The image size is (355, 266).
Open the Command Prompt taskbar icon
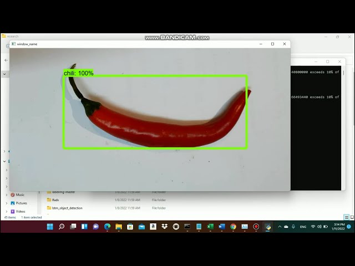tap(187, 227)
